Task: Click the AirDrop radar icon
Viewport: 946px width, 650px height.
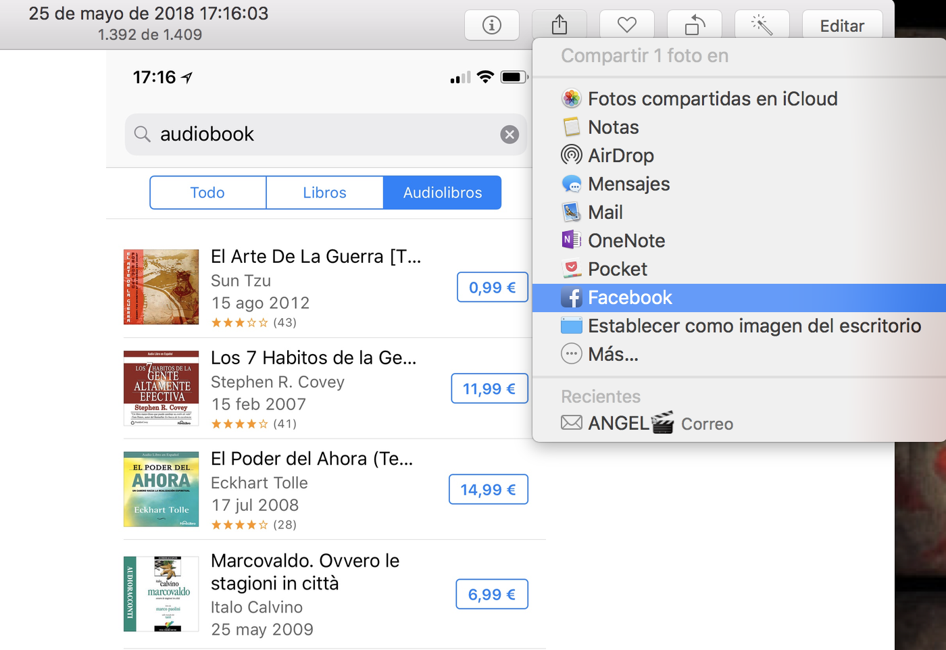Action: point(572,155)
